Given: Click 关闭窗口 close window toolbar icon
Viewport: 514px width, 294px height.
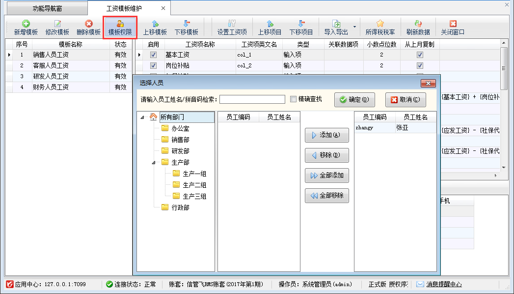Looking at the screenshot, I should point(453,24).
